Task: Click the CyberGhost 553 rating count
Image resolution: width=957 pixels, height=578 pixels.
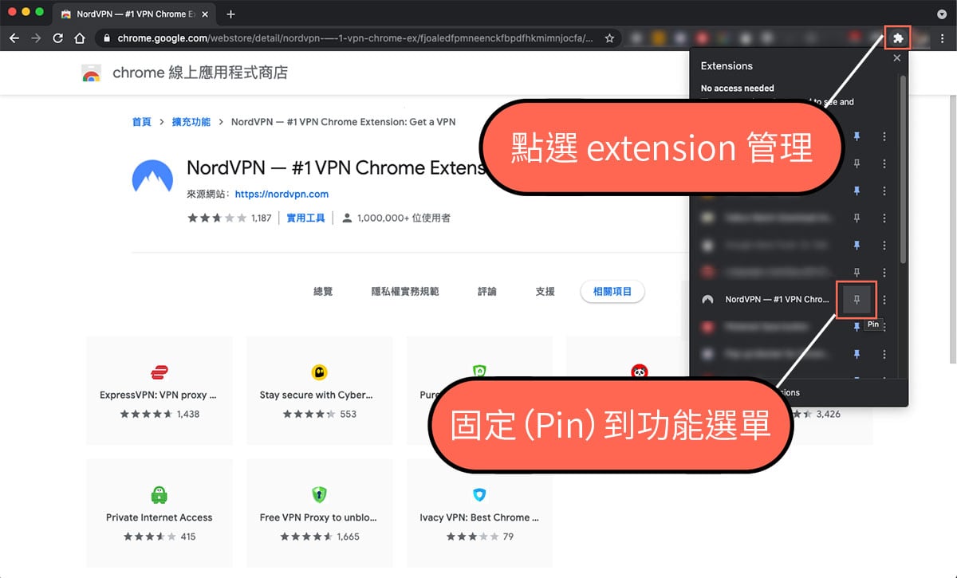Action: click(x=349, y=414)
